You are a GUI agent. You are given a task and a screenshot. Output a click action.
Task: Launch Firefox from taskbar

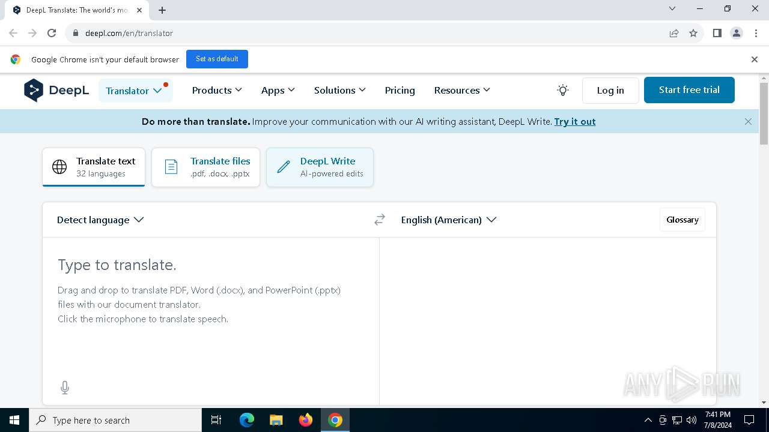(x=306, y=420)
